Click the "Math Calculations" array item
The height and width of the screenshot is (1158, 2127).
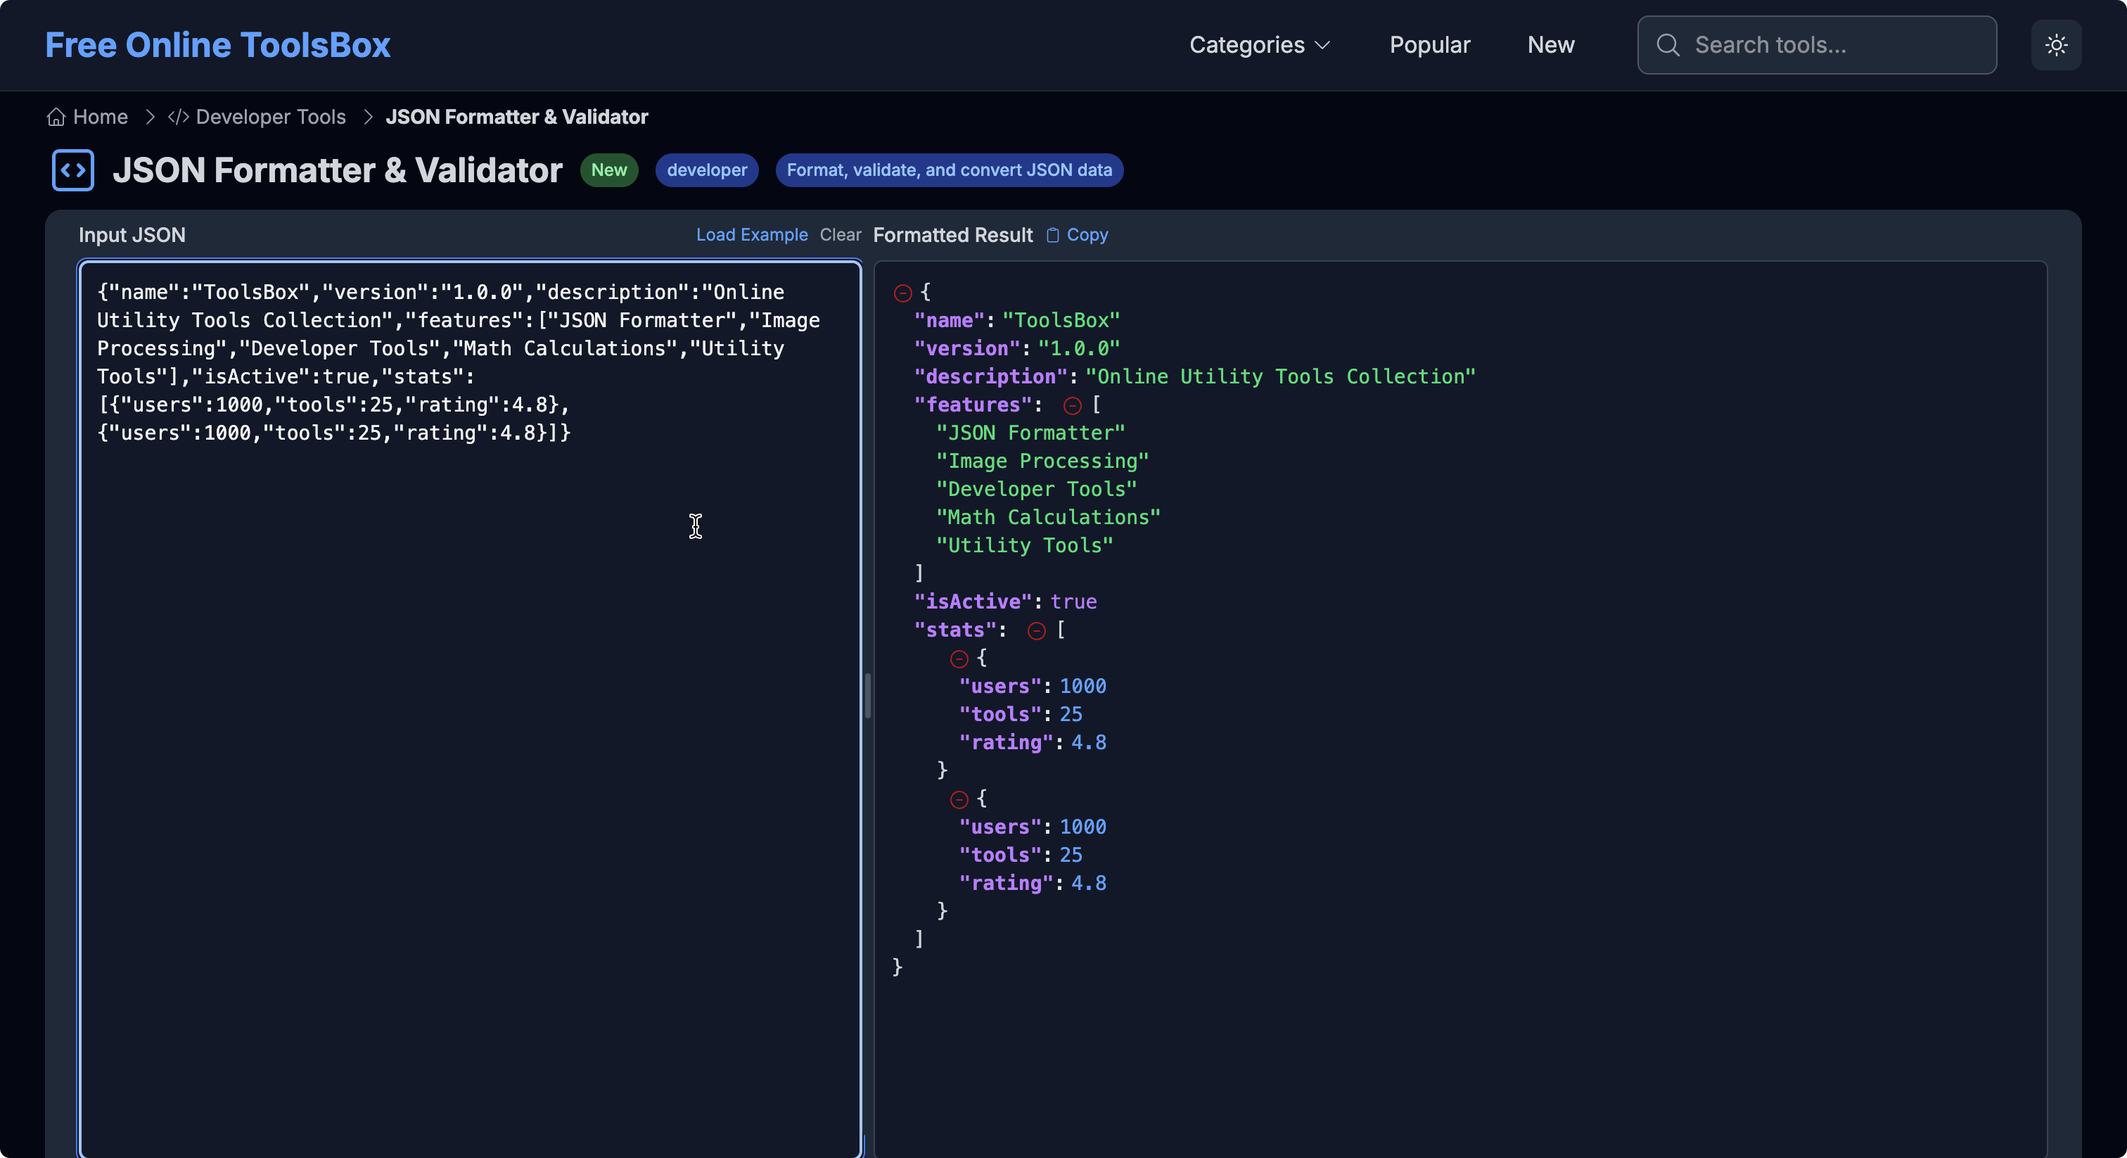point(1048,517)
